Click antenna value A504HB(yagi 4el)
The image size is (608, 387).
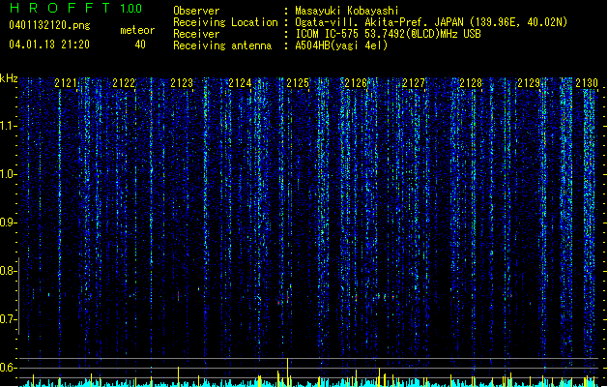(x=341, y=45)
